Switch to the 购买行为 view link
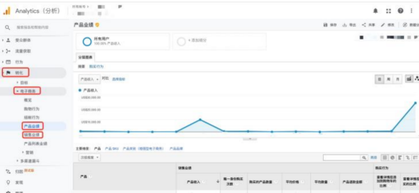 coord(96,66)
